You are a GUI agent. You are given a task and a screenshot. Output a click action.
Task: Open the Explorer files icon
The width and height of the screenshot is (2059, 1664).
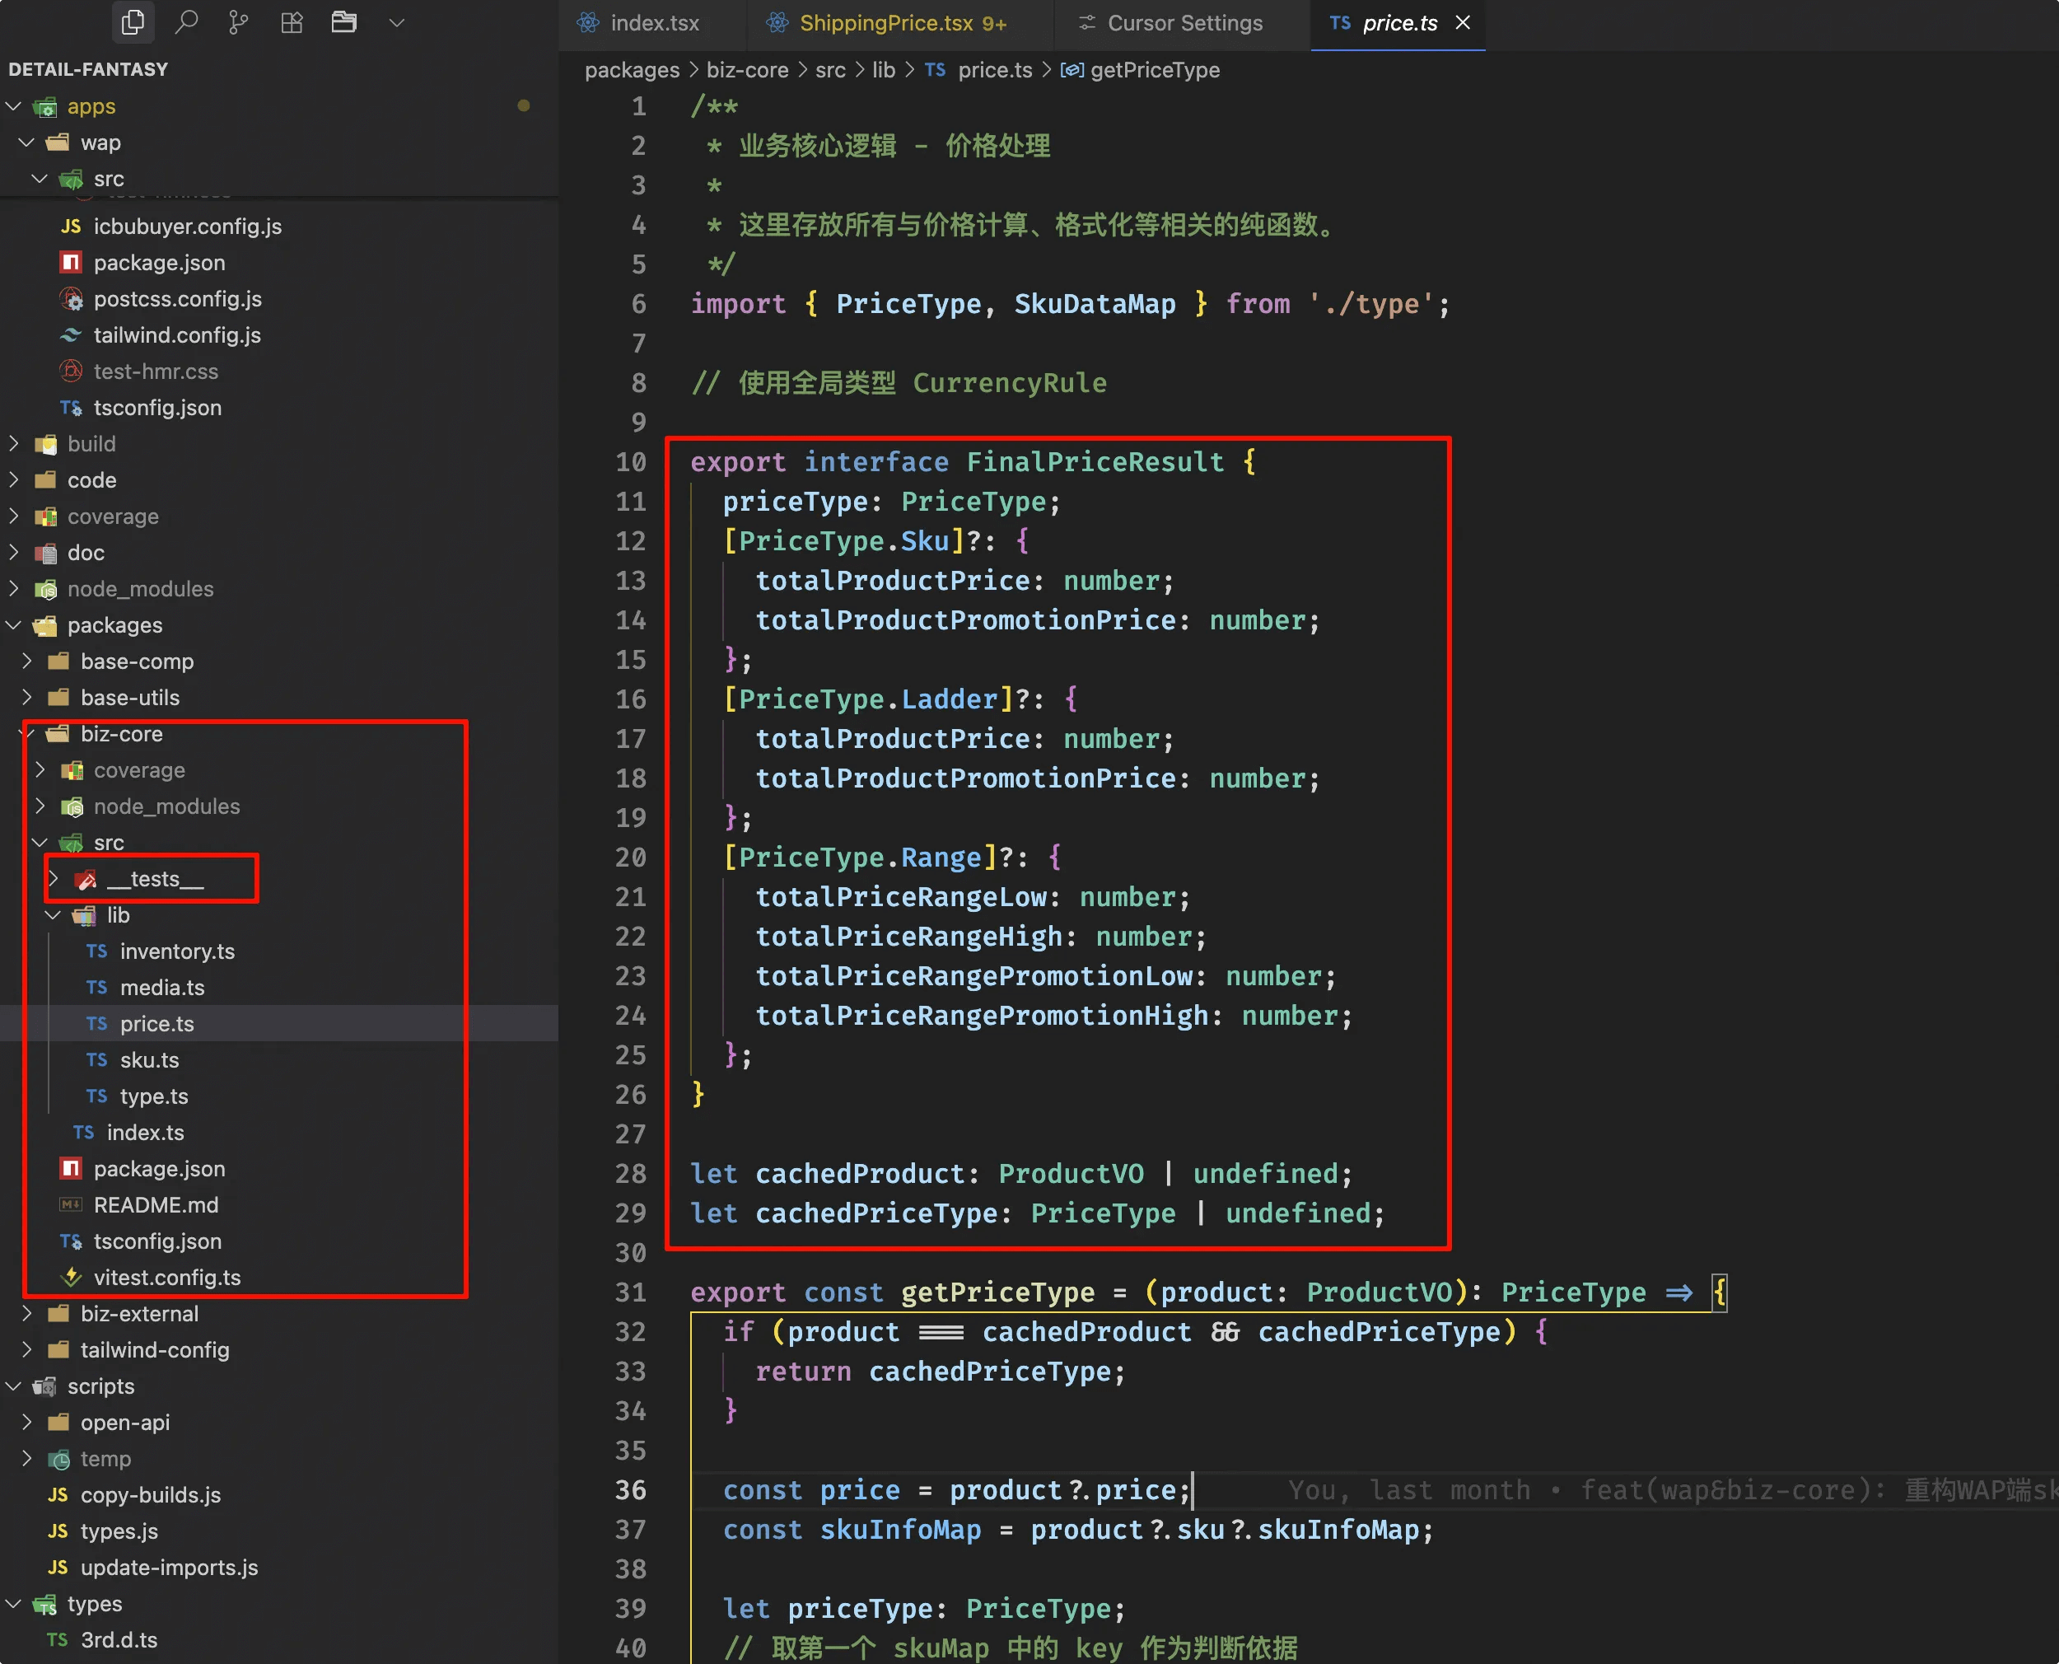[133, 22]
